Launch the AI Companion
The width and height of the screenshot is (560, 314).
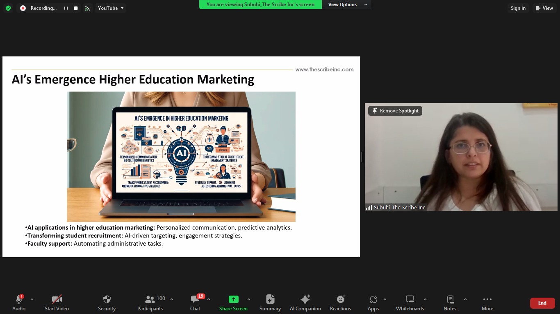coord(305,303)
